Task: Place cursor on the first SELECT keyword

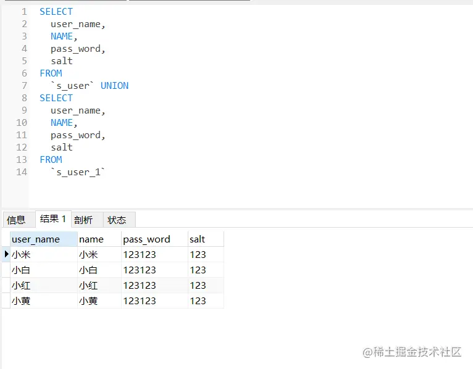Action: pos(56,12)
